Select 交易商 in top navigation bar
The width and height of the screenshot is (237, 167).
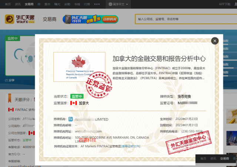29,4
